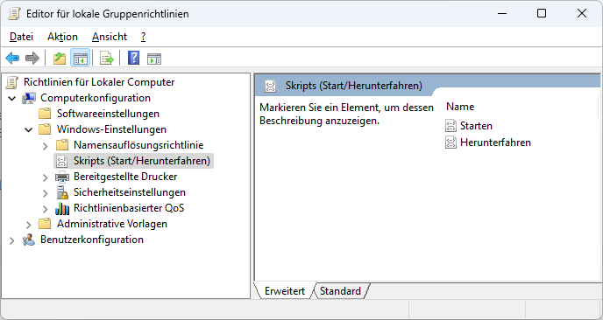
Task: Click the Administrative Vorlagen folder icon
Action: [x=45, y=224]
